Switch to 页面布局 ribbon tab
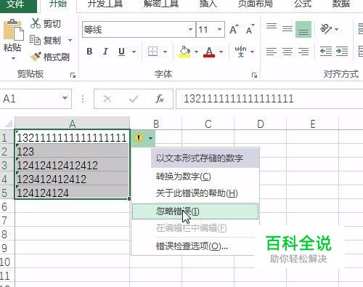The height and width of the screenshot is (287, 363). [255, 4]
